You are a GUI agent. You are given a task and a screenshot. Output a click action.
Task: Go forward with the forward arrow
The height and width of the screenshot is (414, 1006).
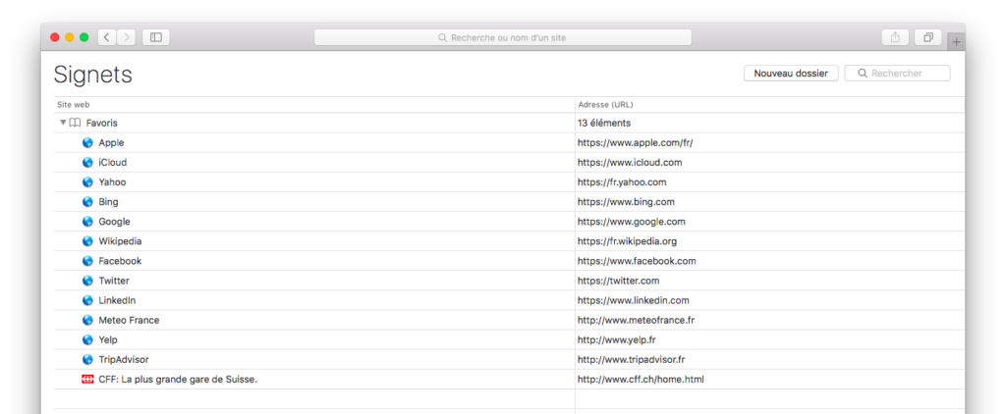point(127,37)
